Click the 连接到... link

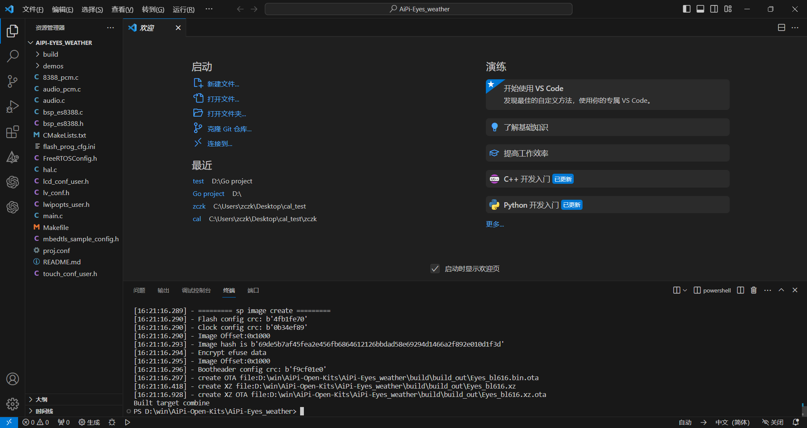(220, 144)
